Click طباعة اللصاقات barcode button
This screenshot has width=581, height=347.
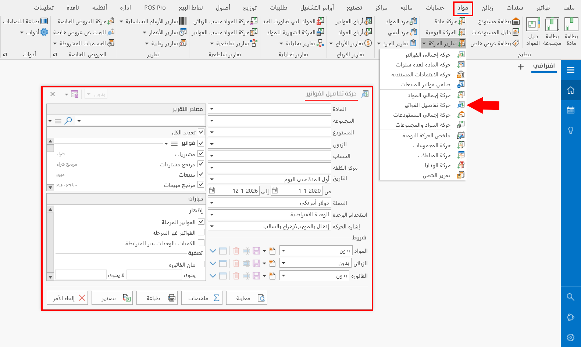coord(25,21)
